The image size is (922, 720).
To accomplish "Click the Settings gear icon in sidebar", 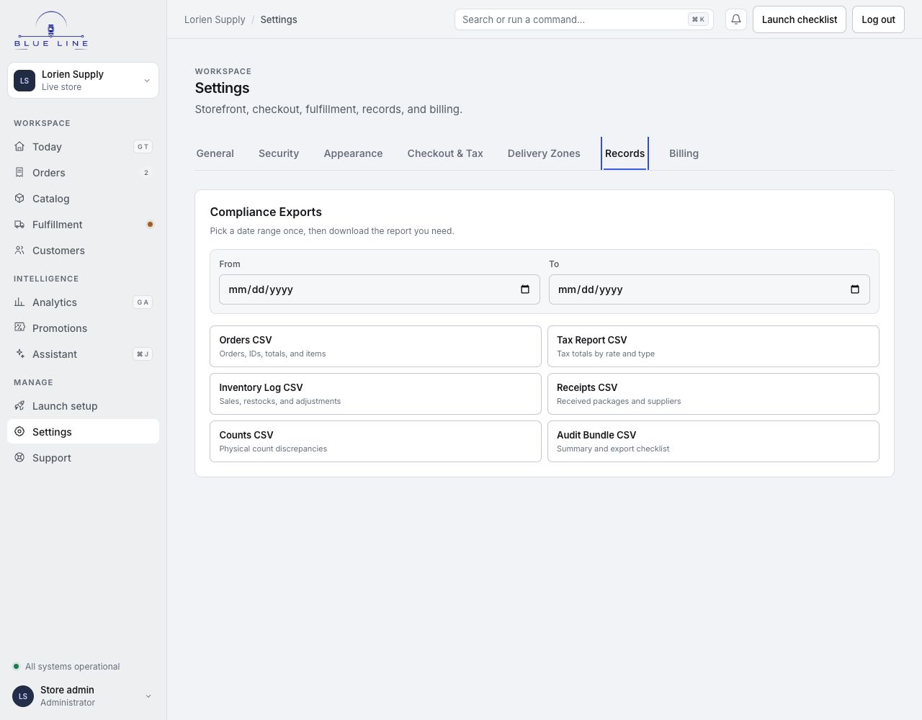I will pos(19,431).
